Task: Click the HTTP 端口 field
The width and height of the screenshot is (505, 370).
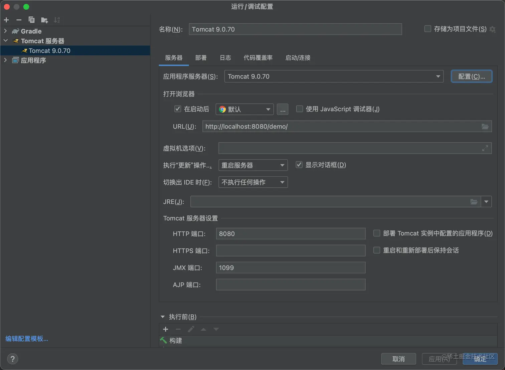Action: (291, 234)
